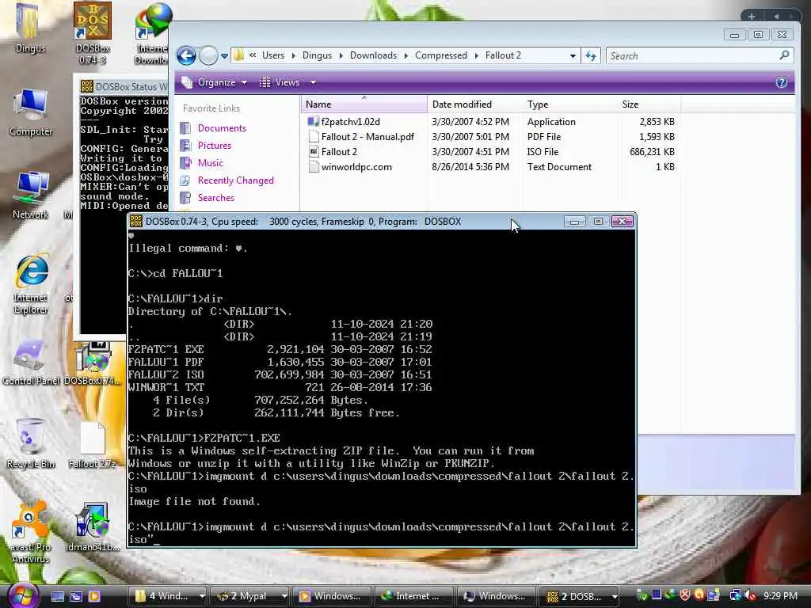This screenshot has width=811, height=608.
Task: Click the Fallout 2 breadcrumb segment
Action: click(x=503, y=55)
